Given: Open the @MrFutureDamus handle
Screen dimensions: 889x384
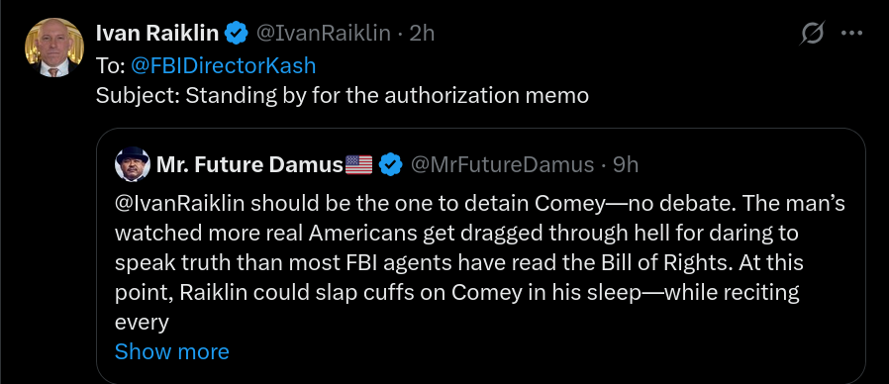Looking at the screenshot, I should 502,165.
